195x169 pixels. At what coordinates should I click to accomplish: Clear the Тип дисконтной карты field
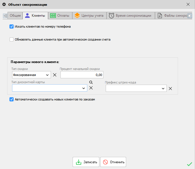(91, 88)
